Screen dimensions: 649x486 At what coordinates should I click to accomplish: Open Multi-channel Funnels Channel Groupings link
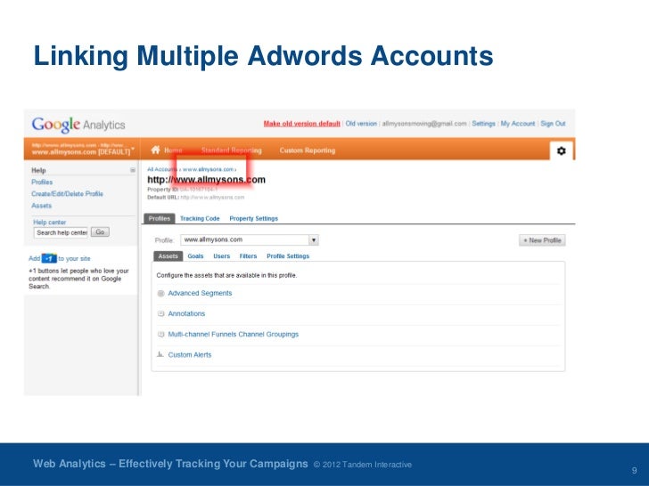[x=233, y=335]
